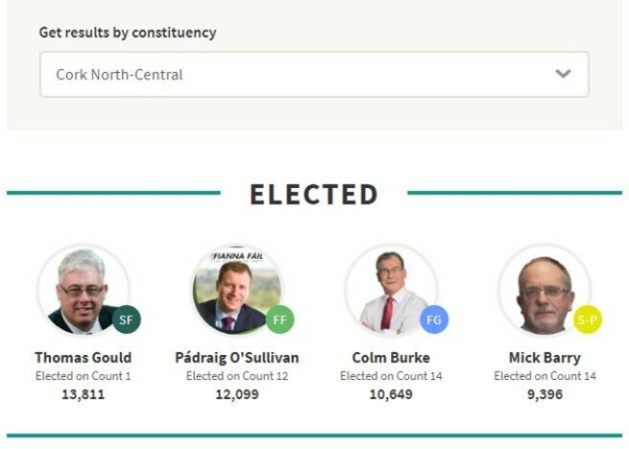Click the 'Get results by constituency' label
Image resolution: width=629 pixels, height=449 pixels.
(x=128, y=33)
